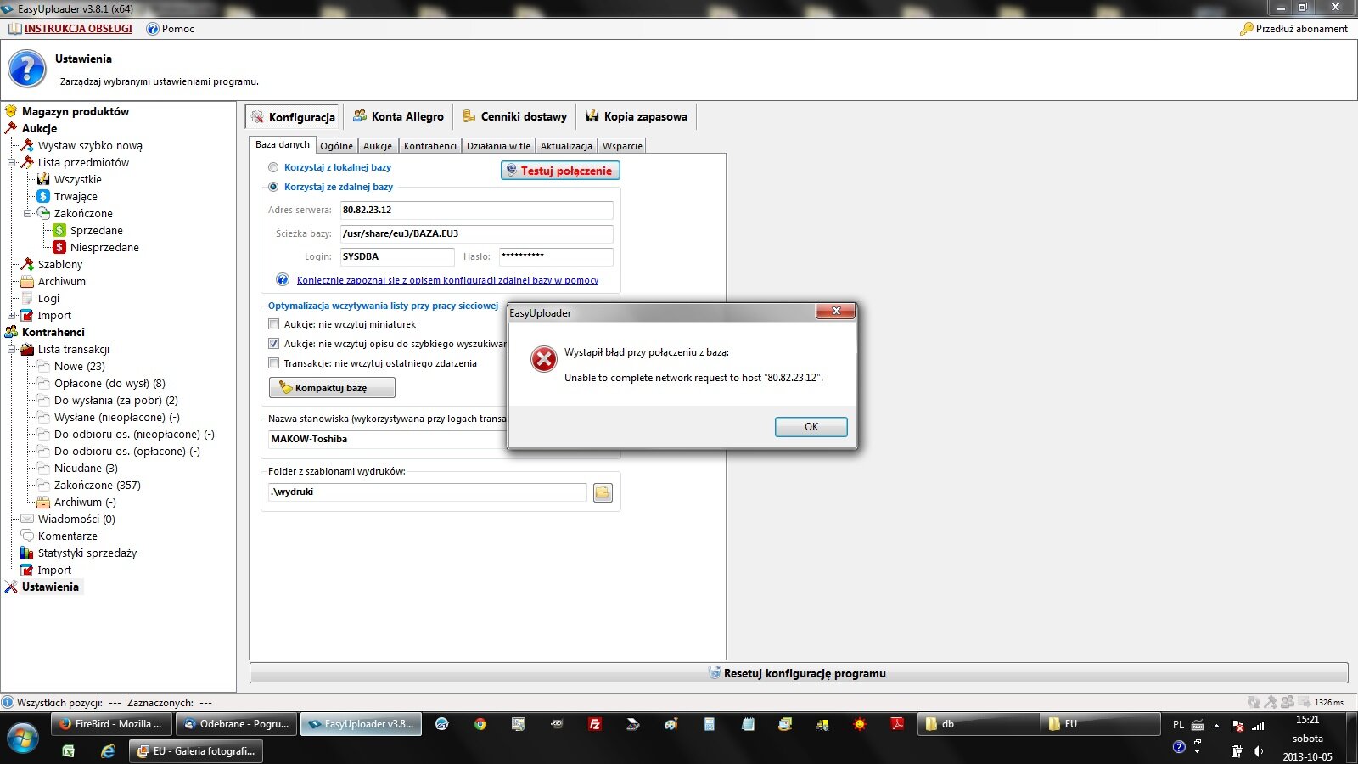The image size is (1358, 764).
Task: Open the Ogólne sub-tab
Action: (336, 146)
